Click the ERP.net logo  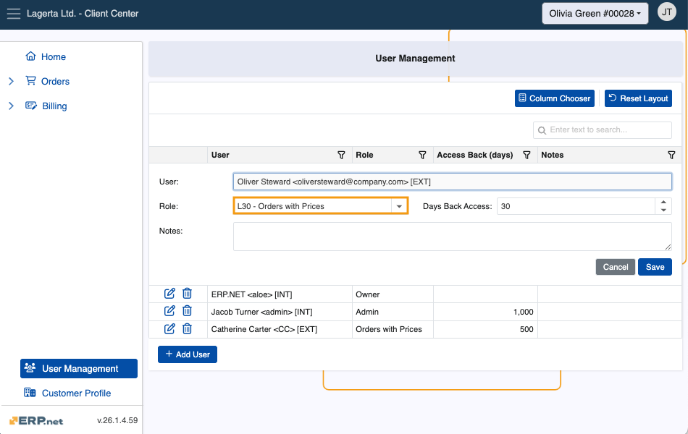tap(36, 420)
